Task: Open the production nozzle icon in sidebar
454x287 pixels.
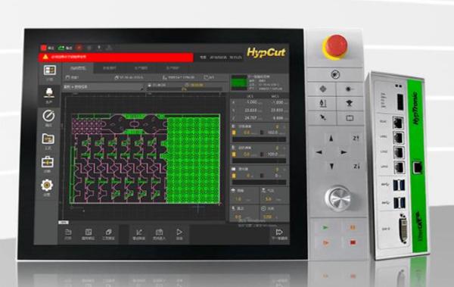Action: [49, 93]
